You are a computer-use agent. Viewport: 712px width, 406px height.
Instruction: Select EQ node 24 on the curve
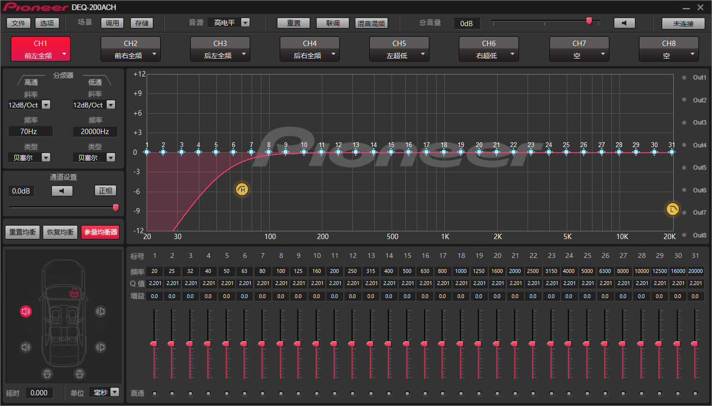[548, 152]
